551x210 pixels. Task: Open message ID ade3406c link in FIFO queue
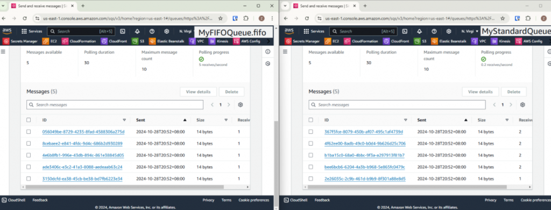[82, 167]
